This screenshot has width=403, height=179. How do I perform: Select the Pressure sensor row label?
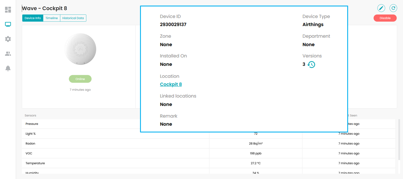pos(32,124)
